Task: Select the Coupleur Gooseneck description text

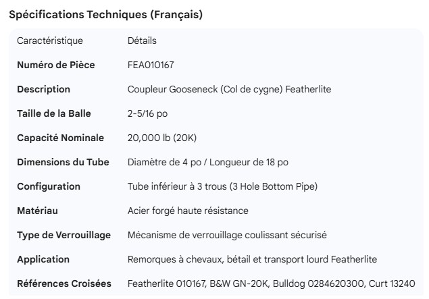Action: point(229,89)
